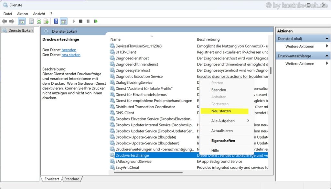Screen dimensions: 331x189
Task: Click gear icon of Distributed Transaction Coordinator
Action: [x=112, y=107]
